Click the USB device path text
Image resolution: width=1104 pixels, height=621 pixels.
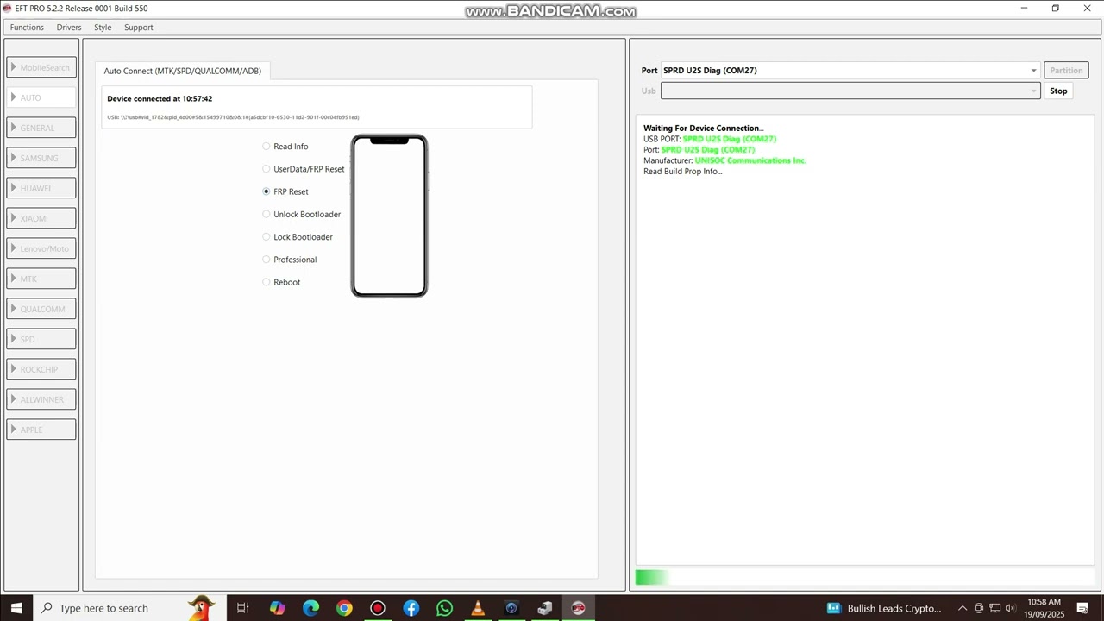(x=233, y=117)
